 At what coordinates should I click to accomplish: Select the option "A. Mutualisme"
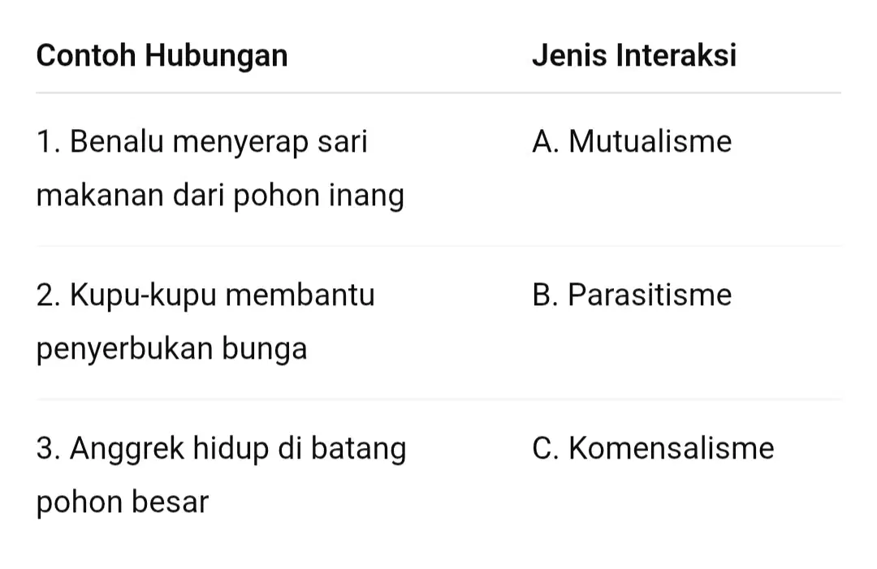tap(632, 141)
